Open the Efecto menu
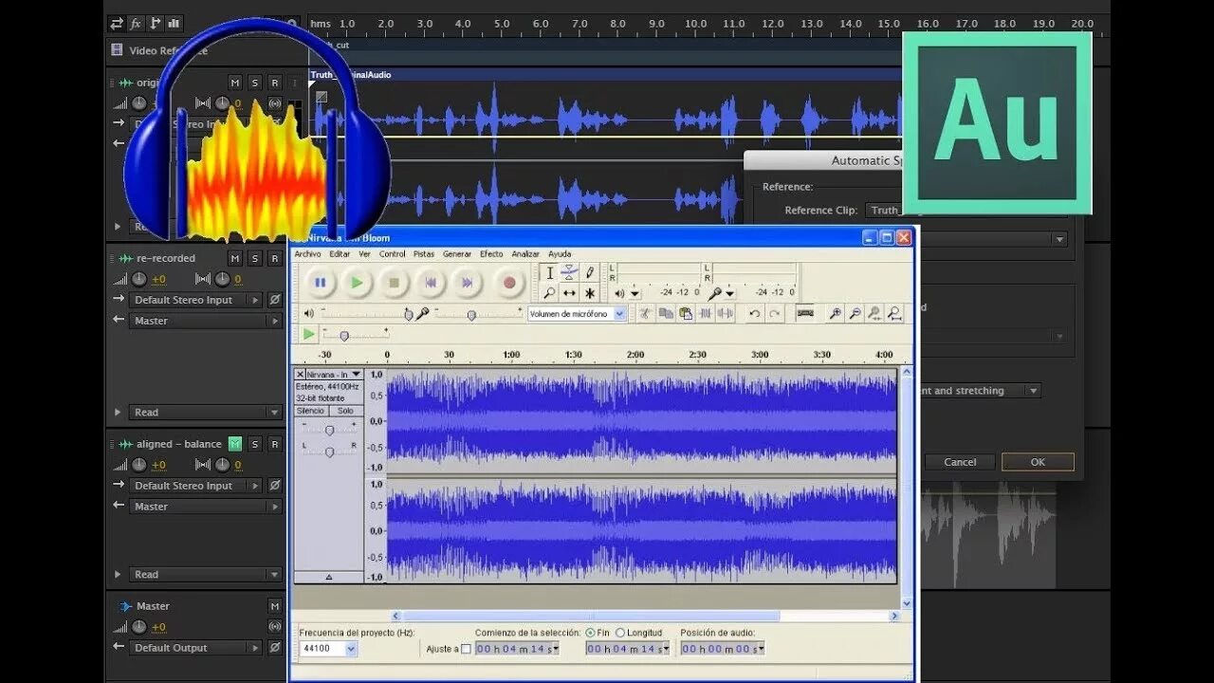The image size is (1214, 683). tap(491, 254)
